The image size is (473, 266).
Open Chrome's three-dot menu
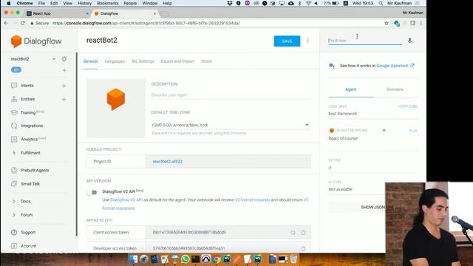(421, 23)
